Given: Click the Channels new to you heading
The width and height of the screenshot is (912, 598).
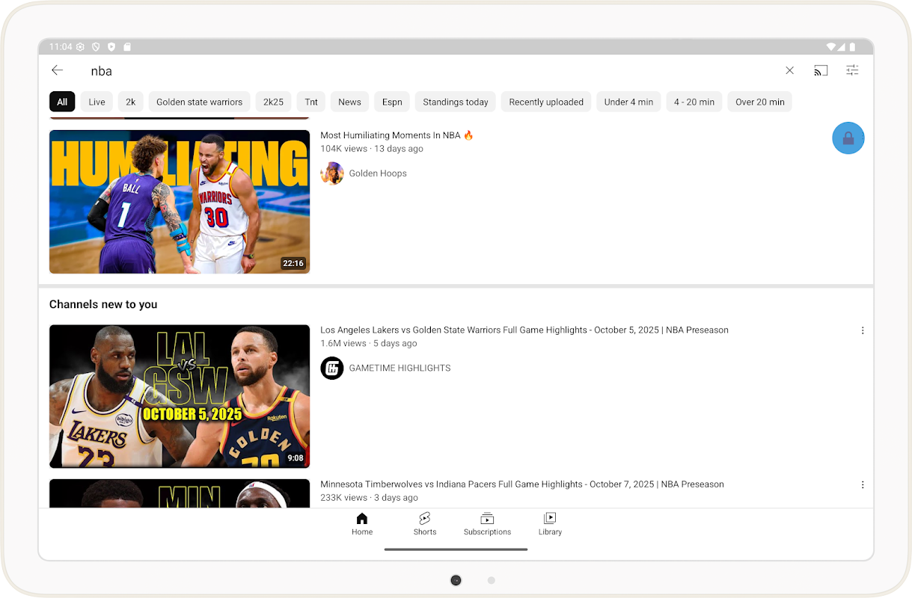Looking at the screenshot, I should (x=103, y=304).
